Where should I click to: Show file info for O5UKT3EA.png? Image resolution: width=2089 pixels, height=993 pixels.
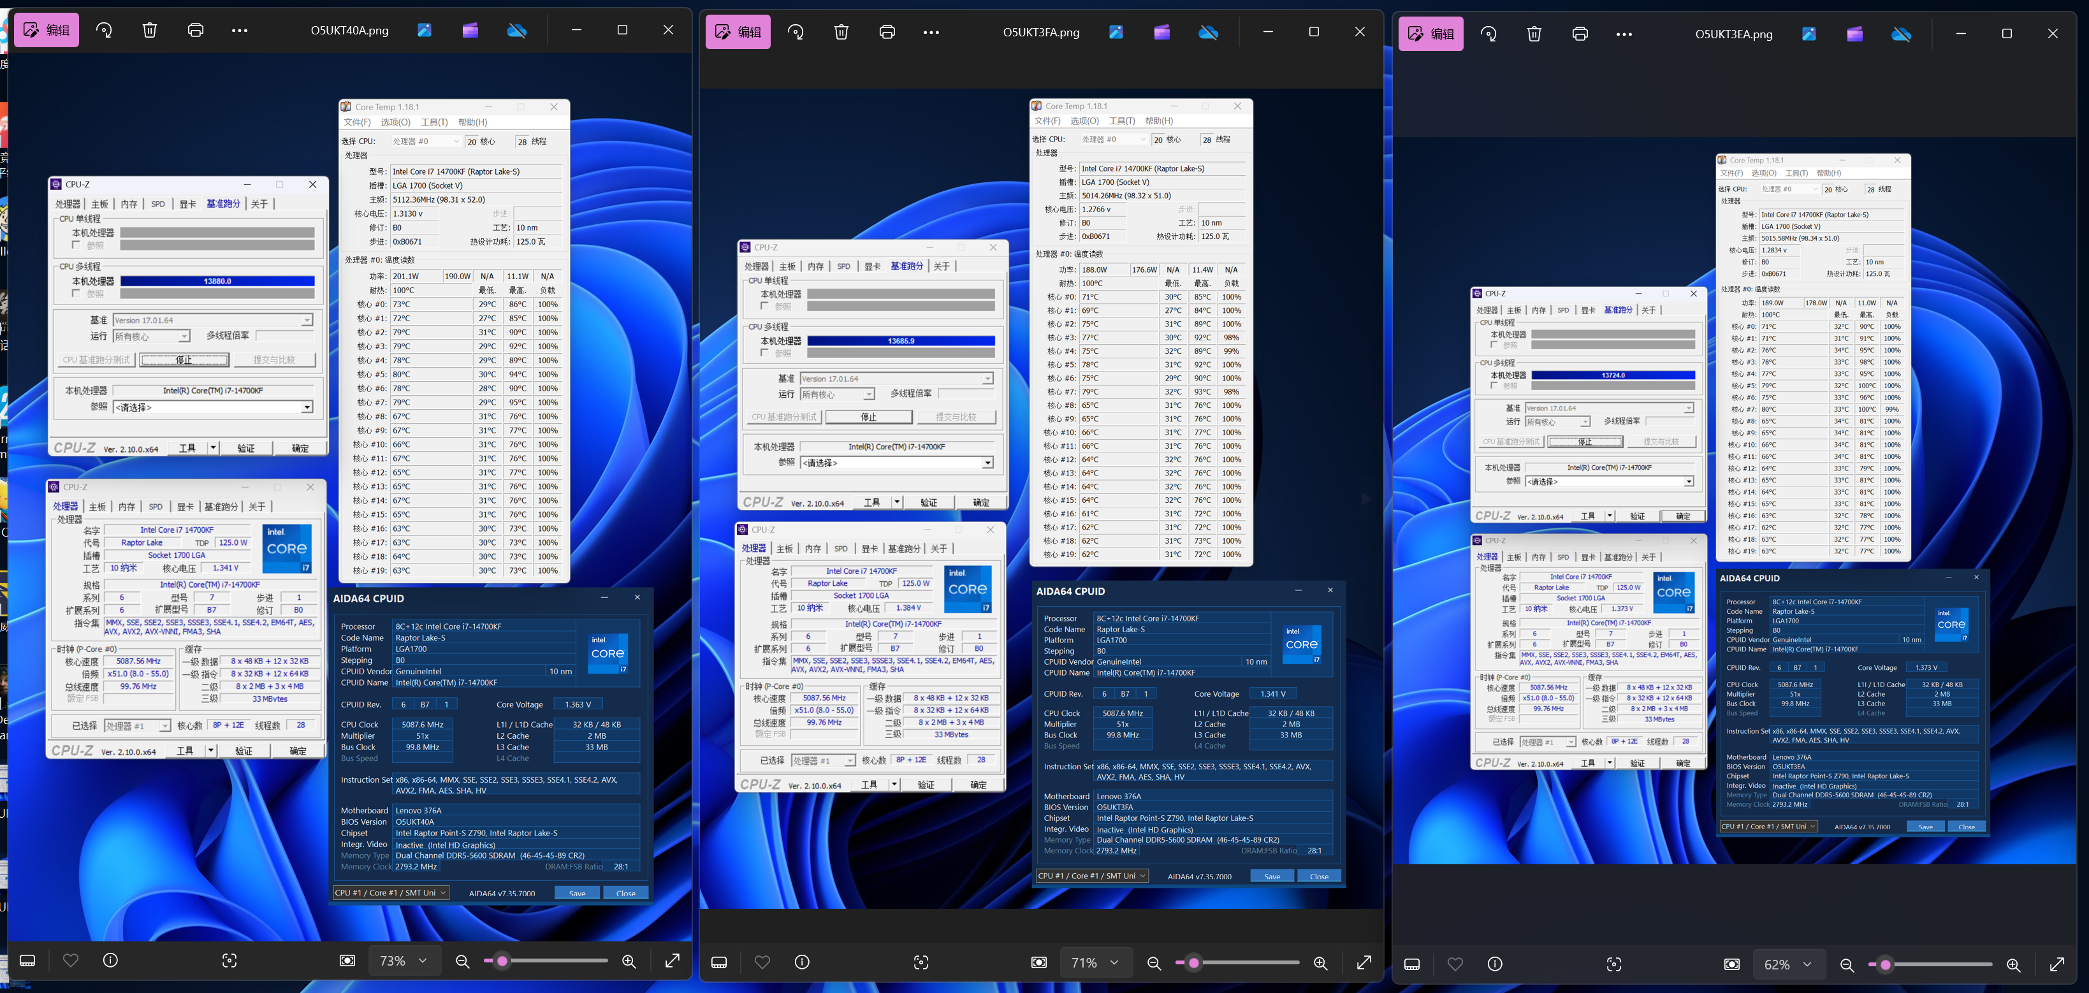(x=1496, y=964)
